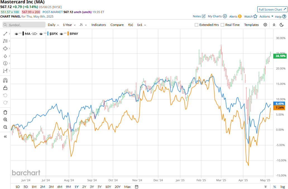Open the tool collapse arrow beside trend line
Image resolution: width=288 pixels, height=189 pixels.
click(x=9, y=34)
